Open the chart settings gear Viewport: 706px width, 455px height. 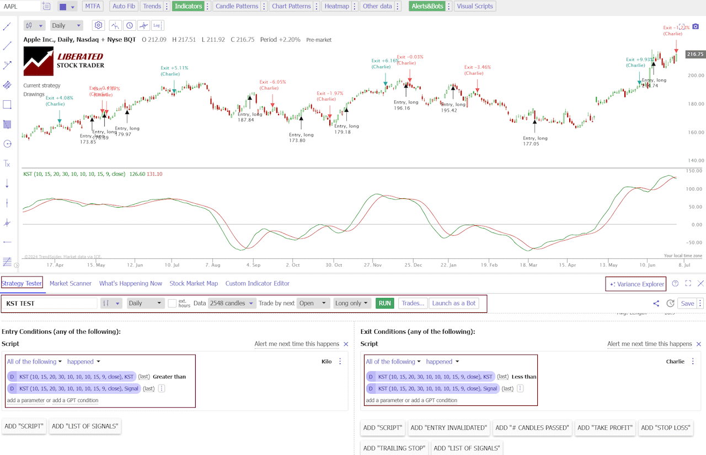pyautogui.click(x=98, y=25)
